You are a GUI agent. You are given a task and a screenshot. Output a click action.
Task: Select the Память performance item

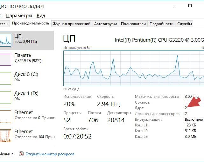click(26, 59)
